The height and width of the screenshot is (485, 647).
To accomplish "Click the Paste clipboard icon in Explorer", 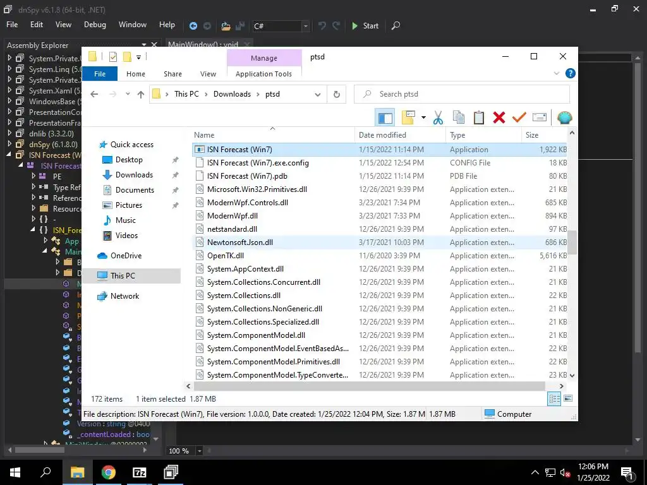I will click(479, 117).
